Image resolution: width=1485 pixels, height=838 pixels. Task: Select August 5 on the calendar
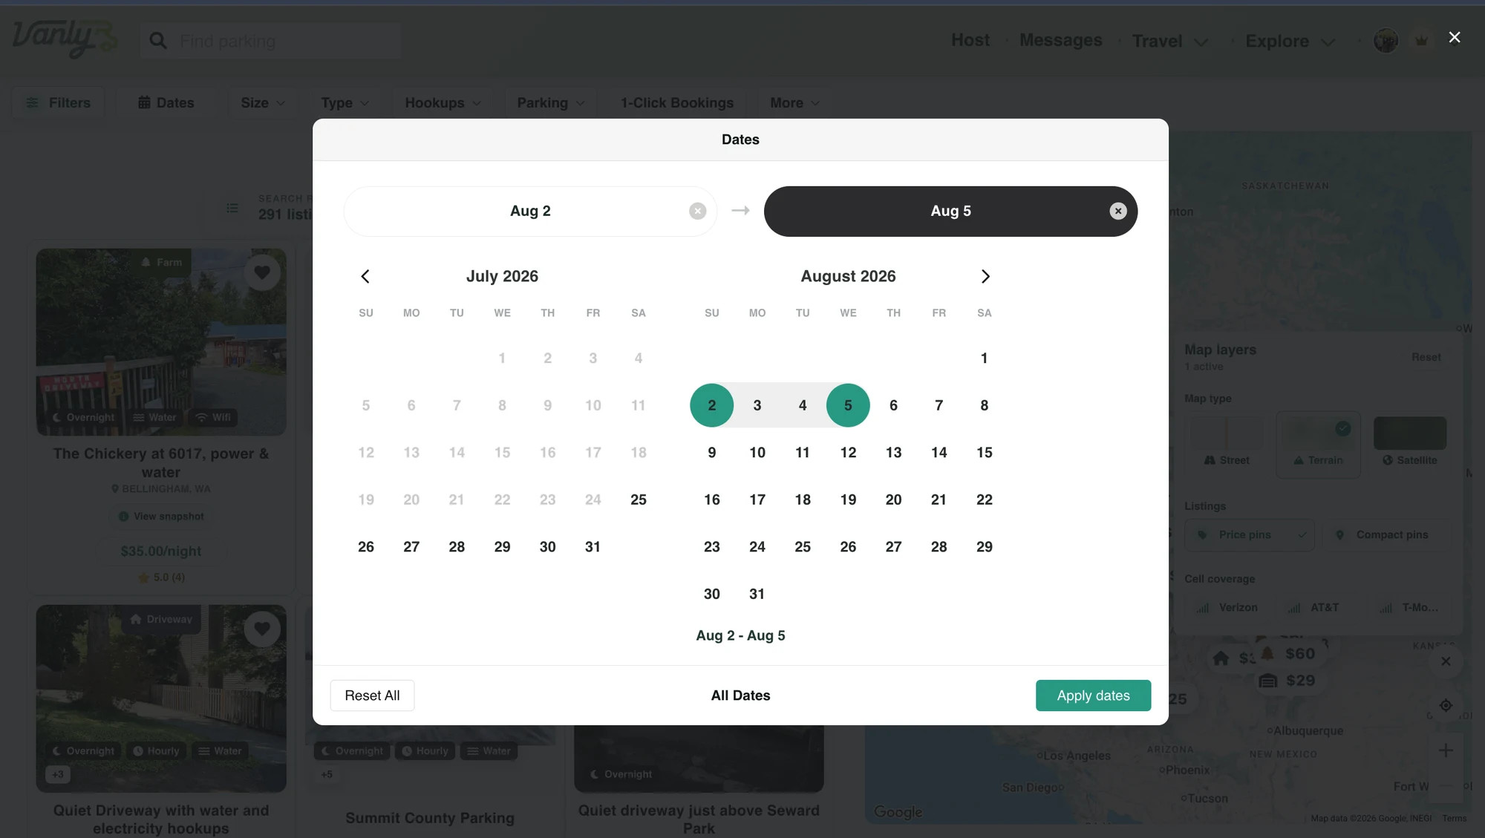(848, 405)
